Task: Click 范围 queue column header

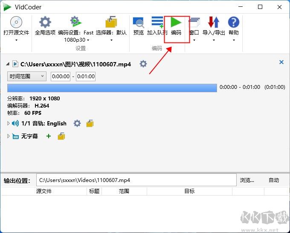Action: 124,191
